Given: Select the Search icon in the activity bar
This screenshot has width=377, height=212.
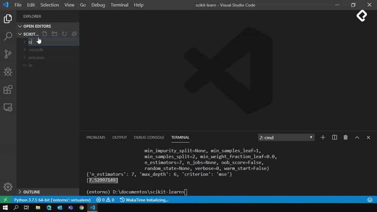Looking at the screenshot, I should [x=7, y=36].
